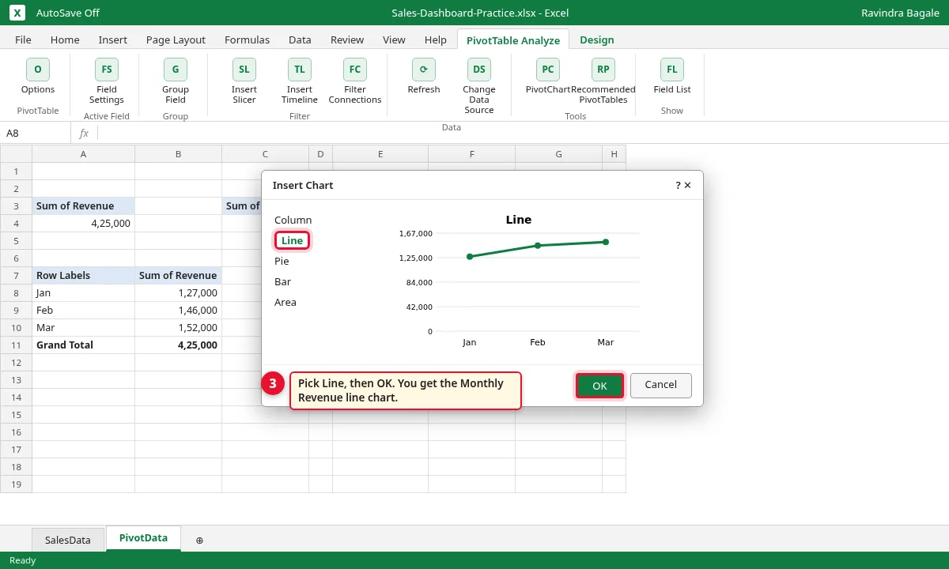Viewport: 949px width, 569px height.
Task: Open the View tab
Action: pos(394,40)
